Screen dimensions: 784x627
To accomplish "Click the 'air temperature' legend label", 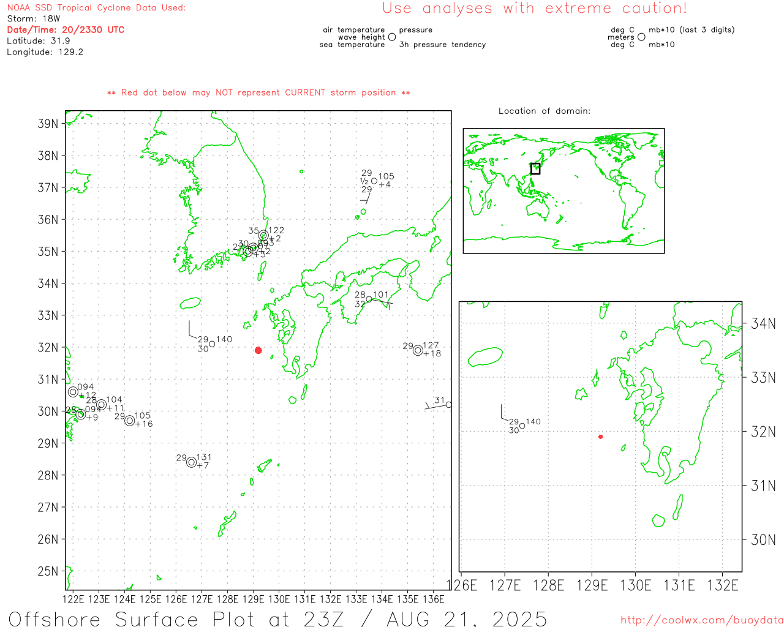I will (x=354, y=30).
